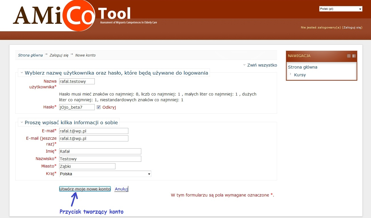Screen dimensions: 371x218
Task: Click the Imię input field
Action: [100, 151]
